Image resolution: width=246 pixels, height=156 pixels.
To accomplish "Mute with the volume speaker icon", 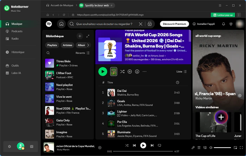I will pos(211,148).
